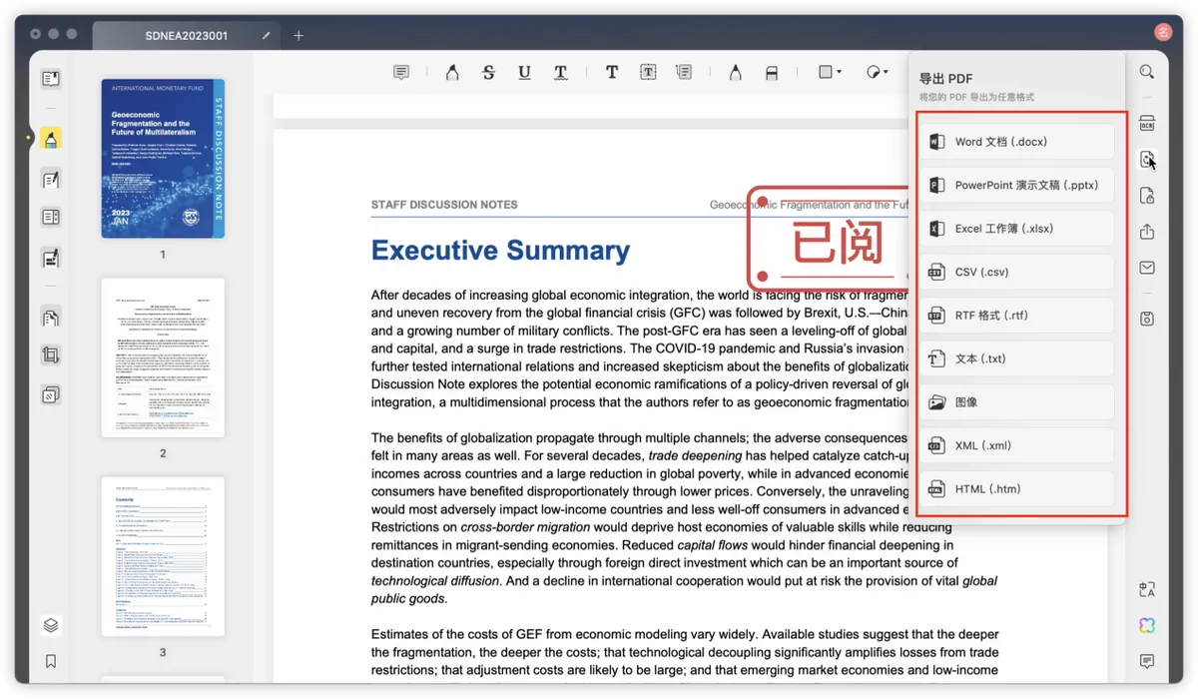This screenshot has width=1198, height=699.
Task: Click the Executive Summary heading
Action: [x=500, y=250]
